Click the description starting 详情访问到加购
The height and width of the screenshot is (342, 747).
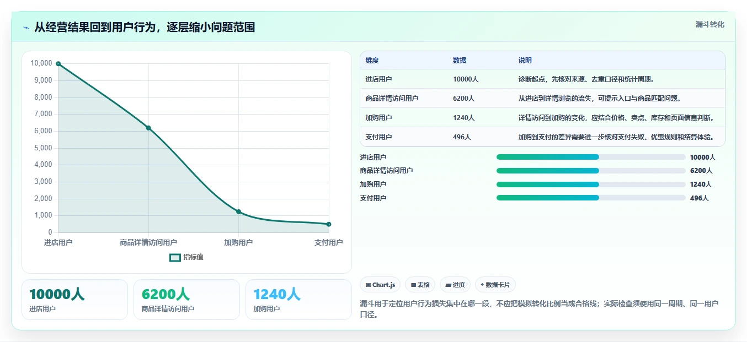click(617, 118)
